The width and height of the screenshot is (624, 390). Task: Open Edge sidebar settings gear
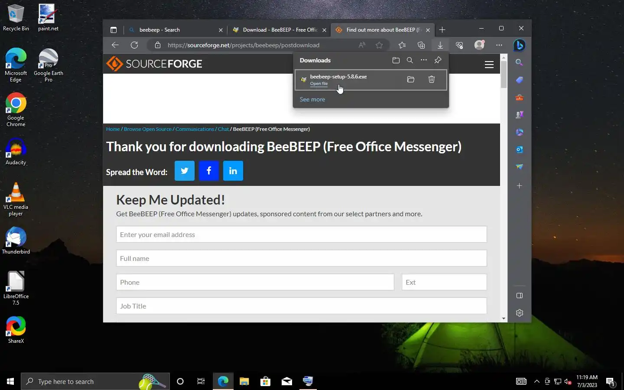coord(520,313)
